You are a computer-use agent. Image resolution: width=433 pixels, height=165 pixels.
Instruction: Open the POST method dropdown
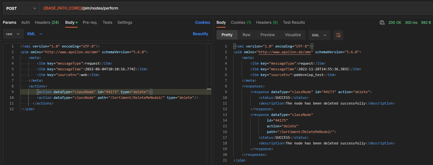pyautogui.click(x=21, y=8)
